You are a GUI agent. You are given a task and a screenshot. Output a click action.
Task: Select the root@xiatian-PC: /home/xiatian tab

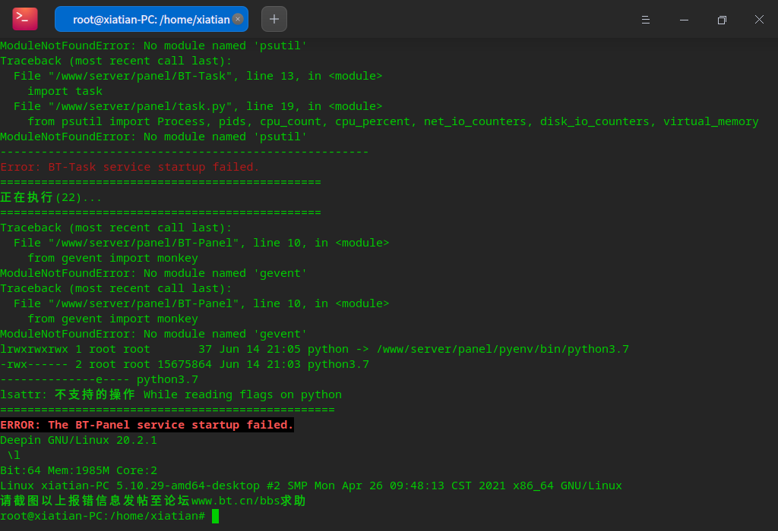click(151, 19)
